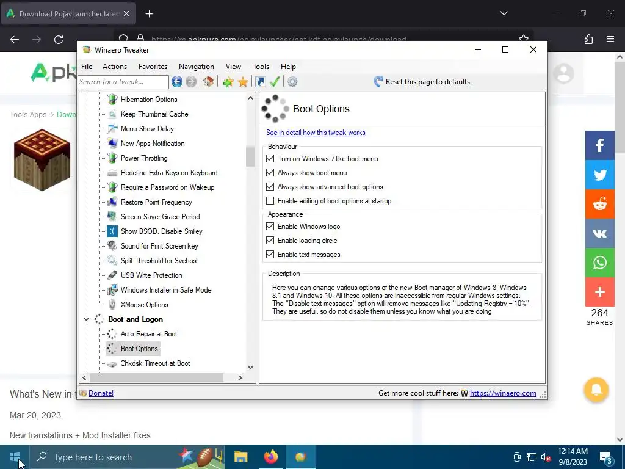
Task: Open the browser tab list dropdown
Action: pos(504,13)
